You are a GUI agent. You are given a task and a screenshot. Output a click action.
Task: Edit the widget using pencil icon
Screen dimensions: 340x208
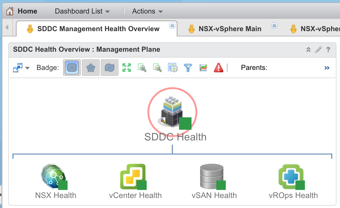point(318,50)
